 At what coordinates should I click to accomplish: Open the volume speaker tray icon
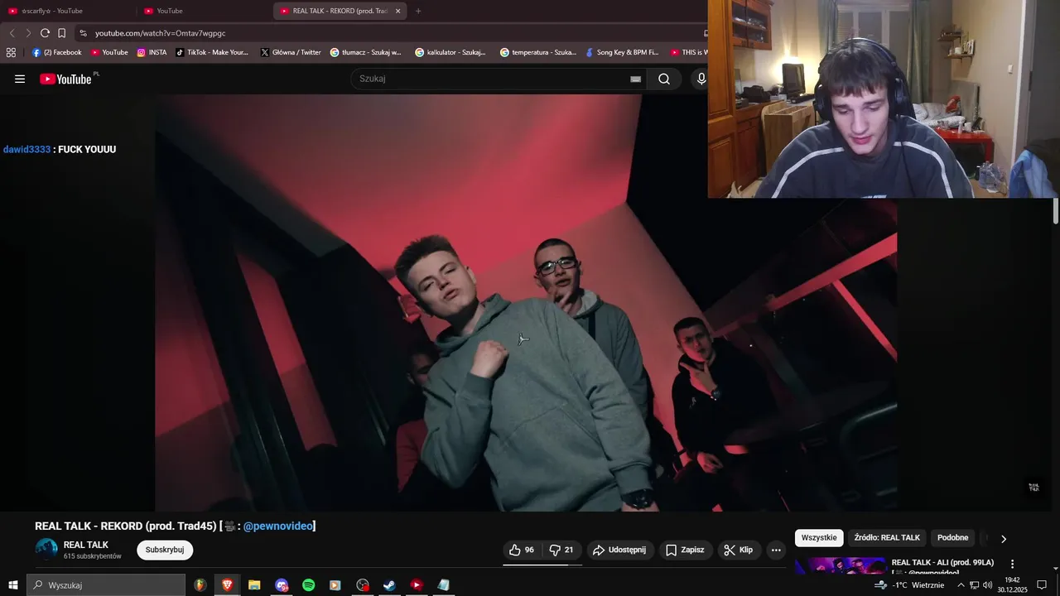click(987, 585)
